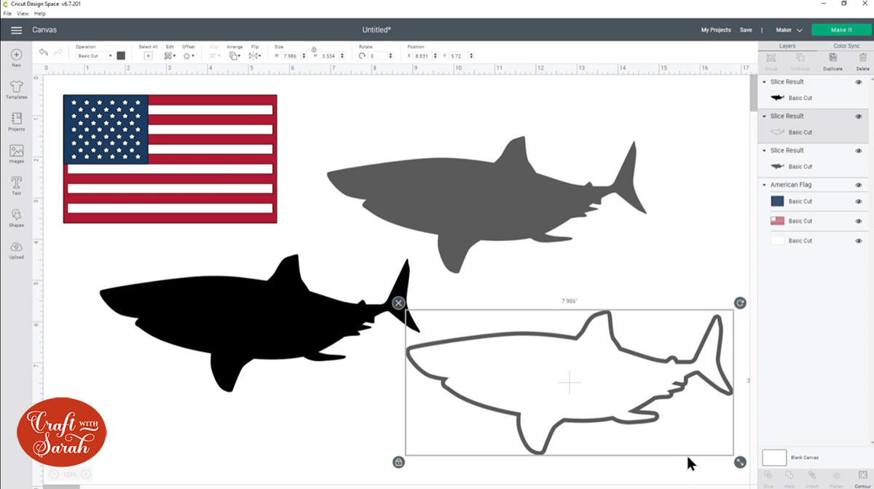
Task: Click the Height size input field
Action: point(331,56)
